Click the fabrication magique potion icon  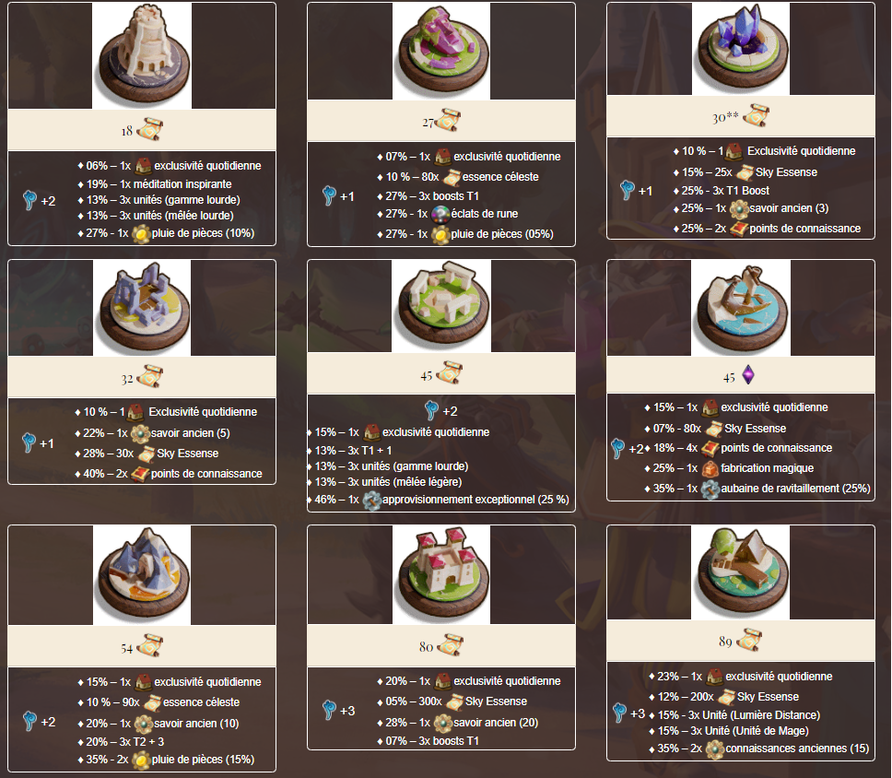pos(710,468)
